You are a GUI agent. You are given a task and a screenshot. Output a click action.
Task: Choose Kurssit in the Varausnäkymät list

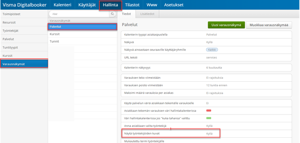(82, 34)
